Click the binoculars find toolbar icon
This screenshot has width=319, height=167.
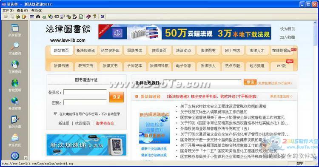38,17
